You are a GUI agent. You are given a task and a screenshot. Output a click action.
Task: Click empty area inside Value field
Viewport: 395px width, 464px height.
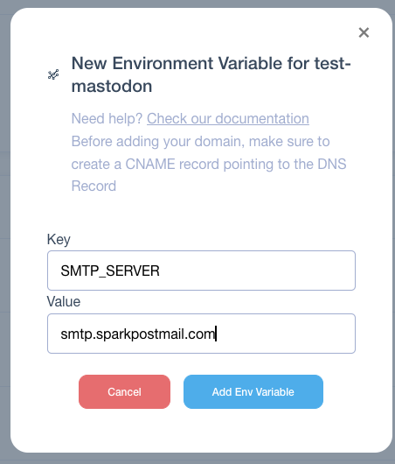tap(284, 334)
